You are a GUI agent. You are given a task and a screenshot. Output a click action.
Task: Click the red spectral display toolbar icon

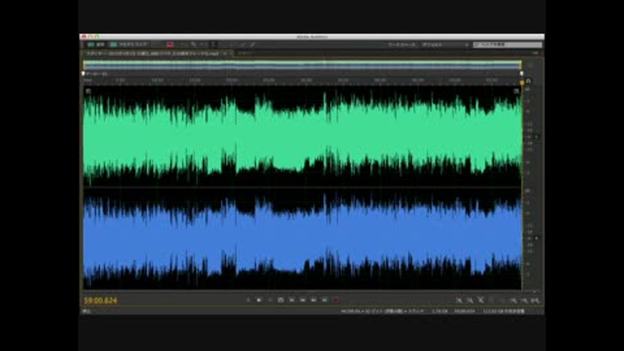170,45
